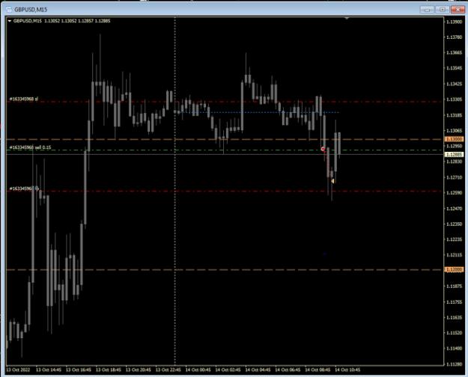Expand the triangle arrow beside GBPUSD,M15 chart header
The width and height of the screenshot is (468, 377).
[10, 21]
